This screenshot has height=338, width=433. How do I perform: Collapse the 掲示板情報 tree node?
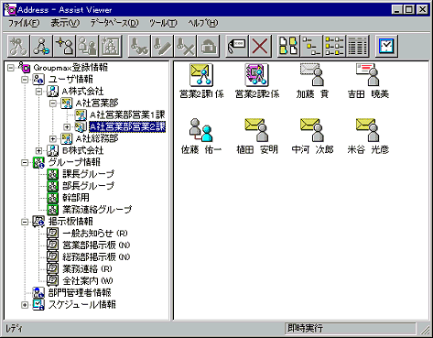coord(25,222)
